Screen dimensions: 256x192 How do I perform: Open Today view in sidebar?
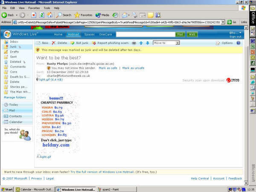point(13,105)
